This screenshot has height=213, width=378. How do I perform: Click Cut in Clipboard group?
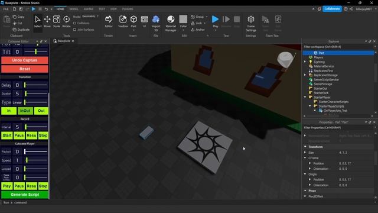(x=17, y=23)
